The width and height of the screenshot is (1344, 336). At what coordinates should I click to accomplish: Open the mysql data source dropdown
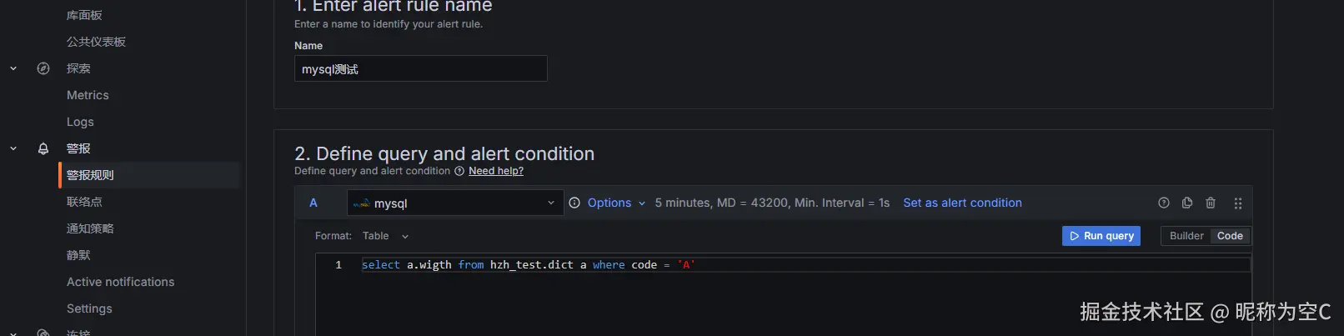click(x=455, y=203)
